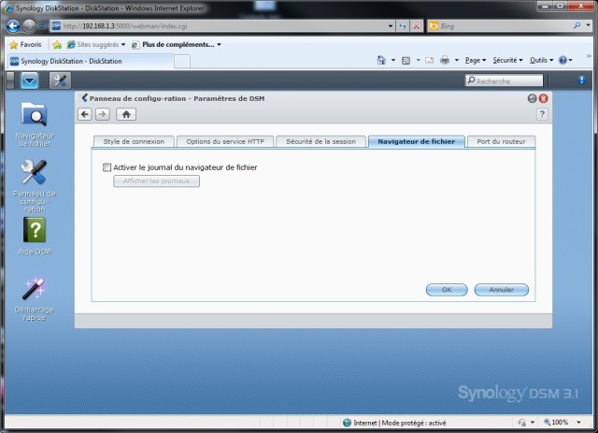Open Aide DSM help book icon
This screenshot has height=433, width=598.
point(35,230)
